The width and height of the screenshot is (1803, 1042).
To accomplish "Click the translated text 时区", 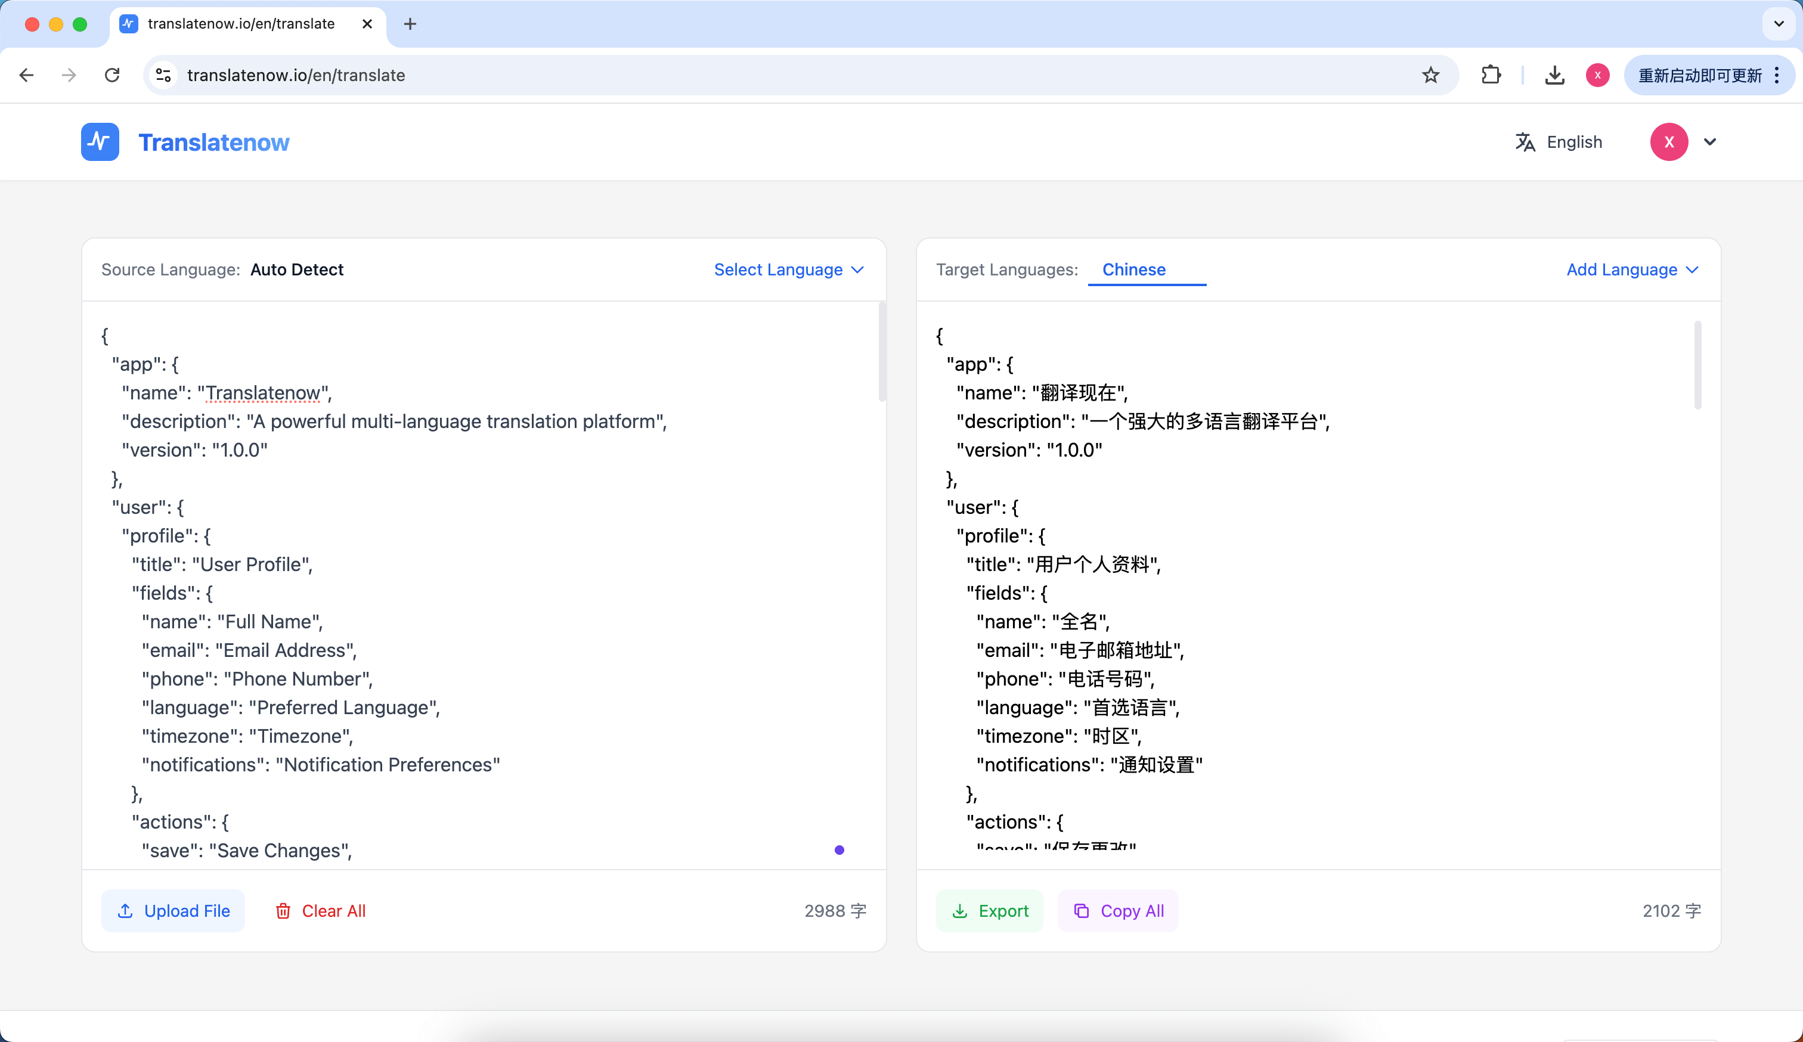I will click(1111, 736).
